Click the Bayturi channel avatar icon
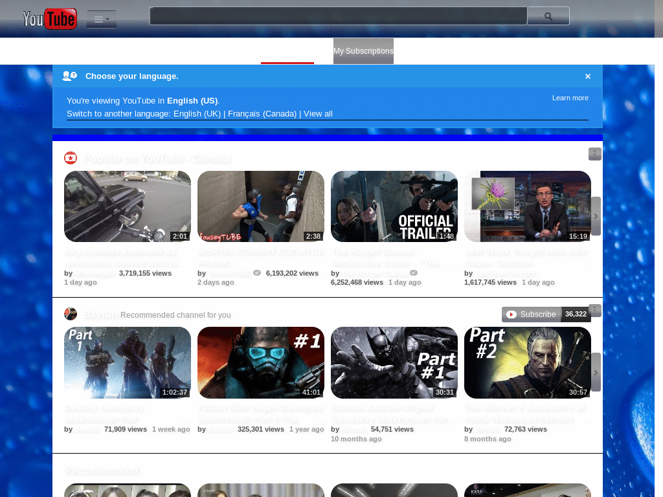 71,314
